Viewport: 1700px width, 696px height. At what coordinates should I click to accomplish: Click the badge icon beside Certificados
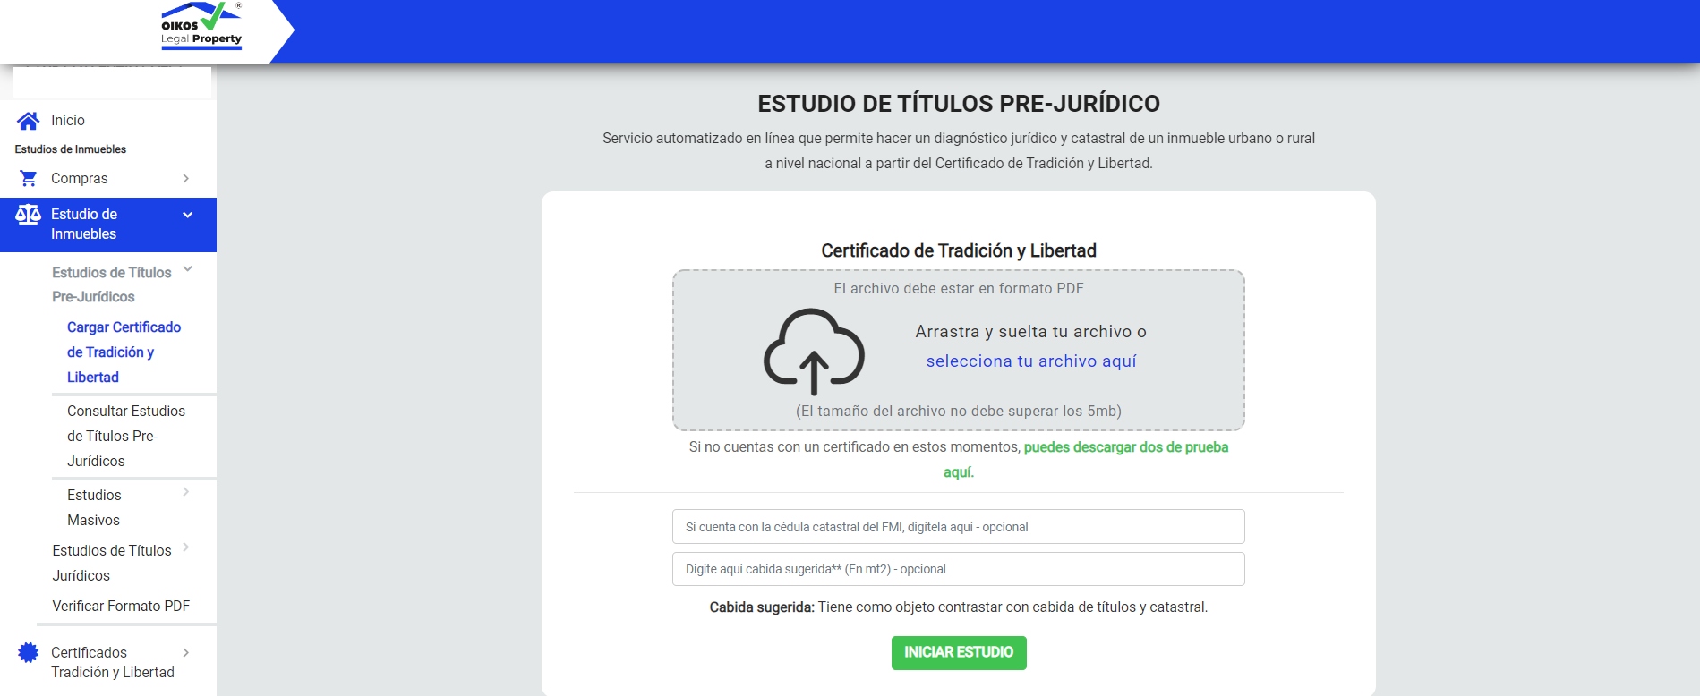click(29, 653)
